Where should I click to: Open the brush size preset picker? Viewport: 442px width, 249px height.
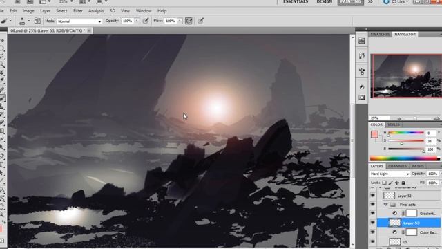(x=22, y=21)
